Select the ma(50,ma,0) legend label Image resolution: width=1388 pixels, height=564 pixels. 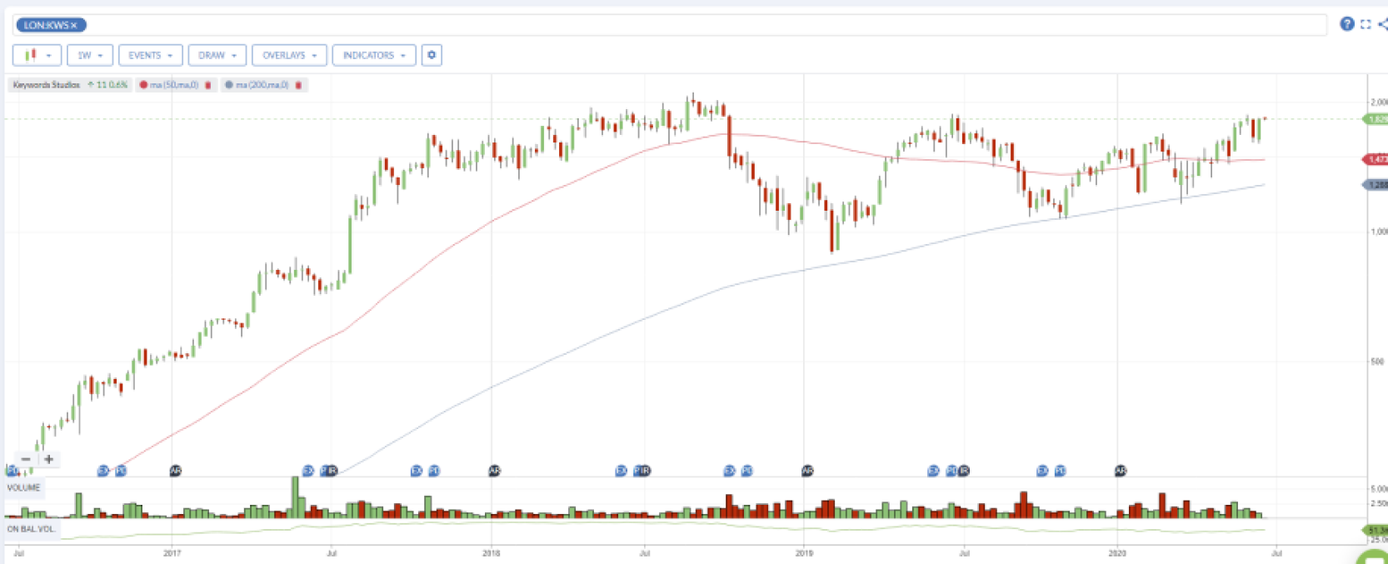click(174, 85)
